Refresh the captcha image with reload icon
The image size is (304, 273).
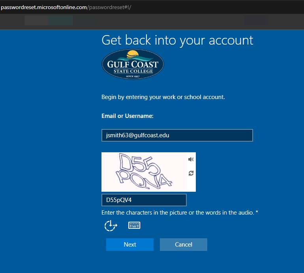point(191,173)
